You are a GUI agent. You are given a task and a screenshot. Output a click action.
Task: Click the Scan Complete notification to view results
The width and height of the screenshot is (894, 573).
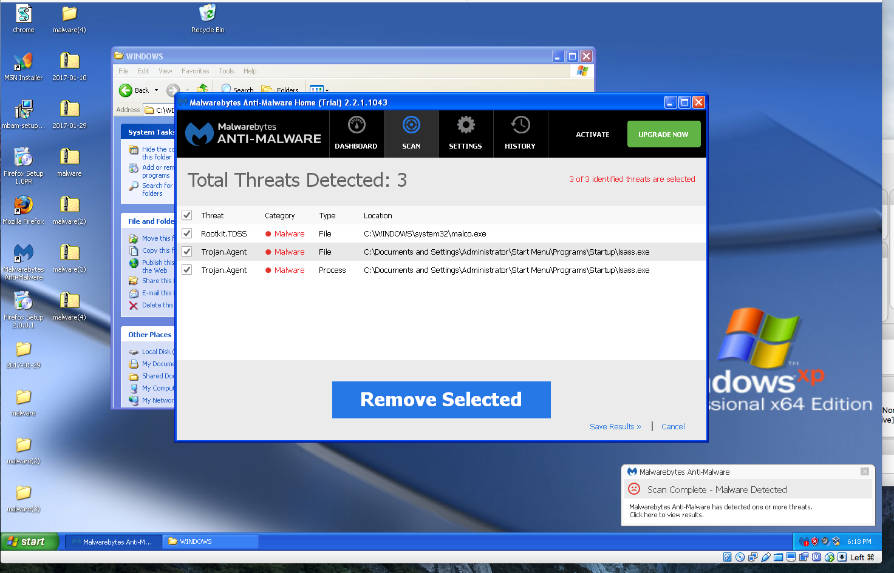click(x=748, y=489)
